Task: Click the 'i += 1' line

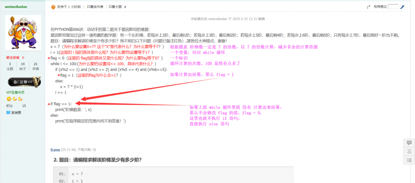Action: [61, 93]
